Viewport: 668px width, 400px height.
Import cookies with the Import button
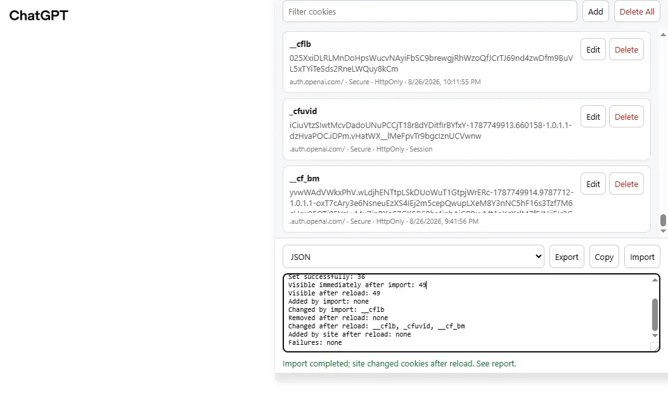click(x=642, y=257)
